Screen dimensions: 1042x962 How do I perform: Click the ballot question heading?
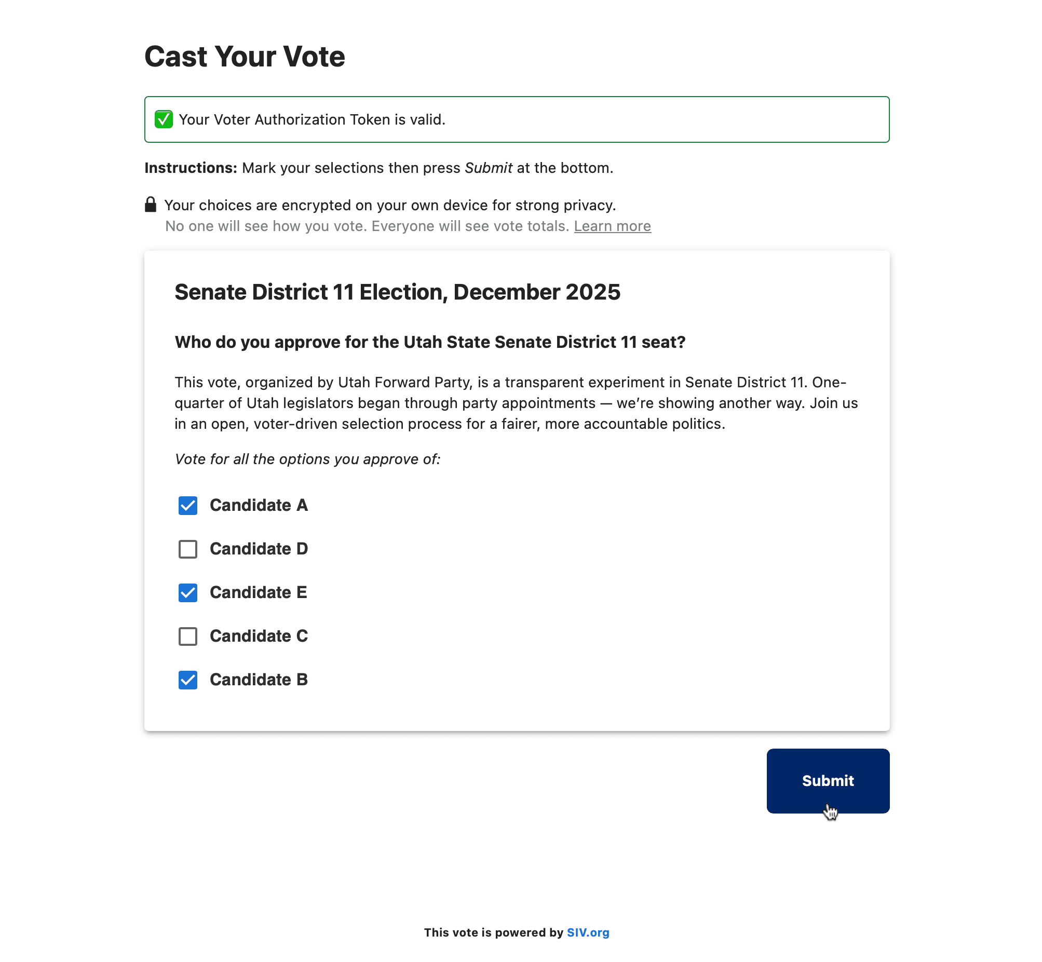click(430, 342)
